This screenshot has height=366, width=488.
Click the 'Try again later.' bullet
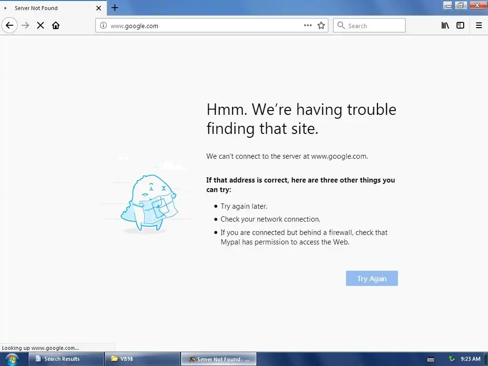244,206
